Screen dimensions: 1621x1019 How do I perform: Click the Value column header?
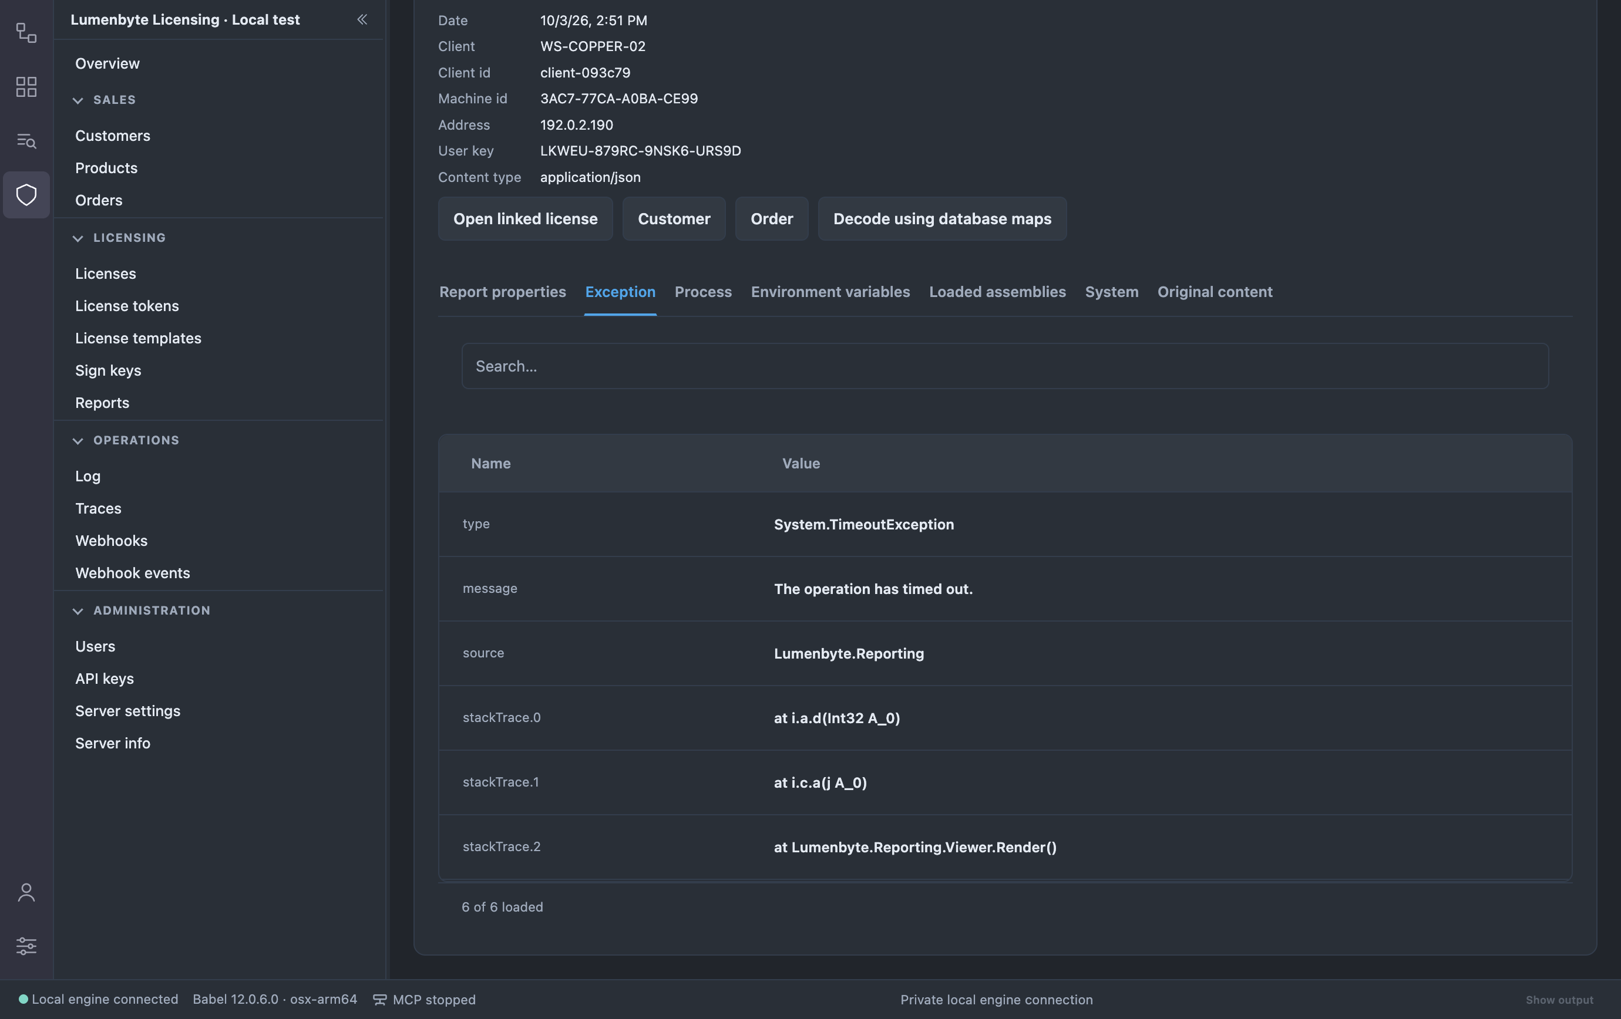coord(801,464)
